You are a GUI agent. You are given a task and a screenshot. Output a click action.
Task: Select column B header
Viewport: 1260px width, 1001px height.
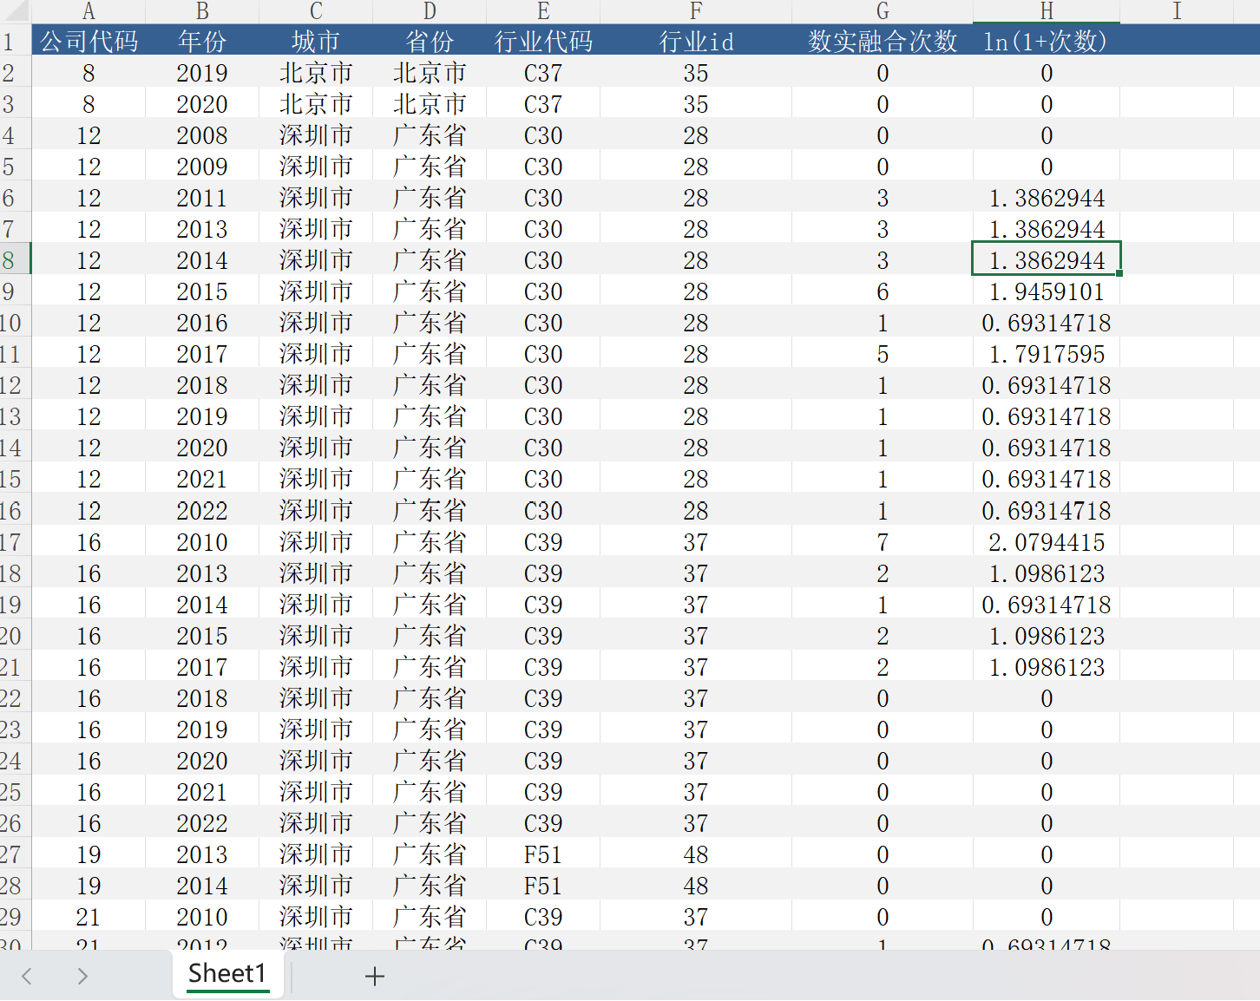click(x=202, y=11)
